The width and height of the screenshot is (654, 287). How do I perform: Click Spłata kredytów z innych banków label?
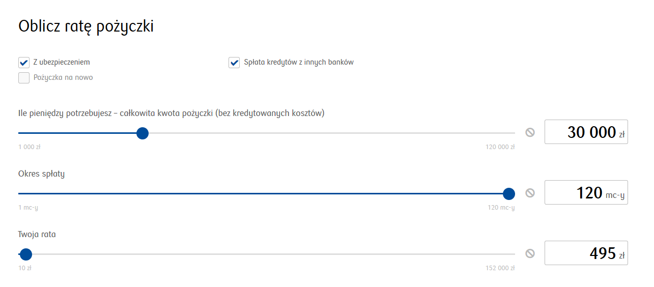tap(298, 62)
